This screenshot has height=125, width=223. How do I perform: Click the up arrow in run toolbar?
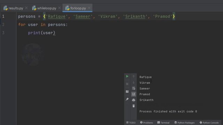point(133,76)
